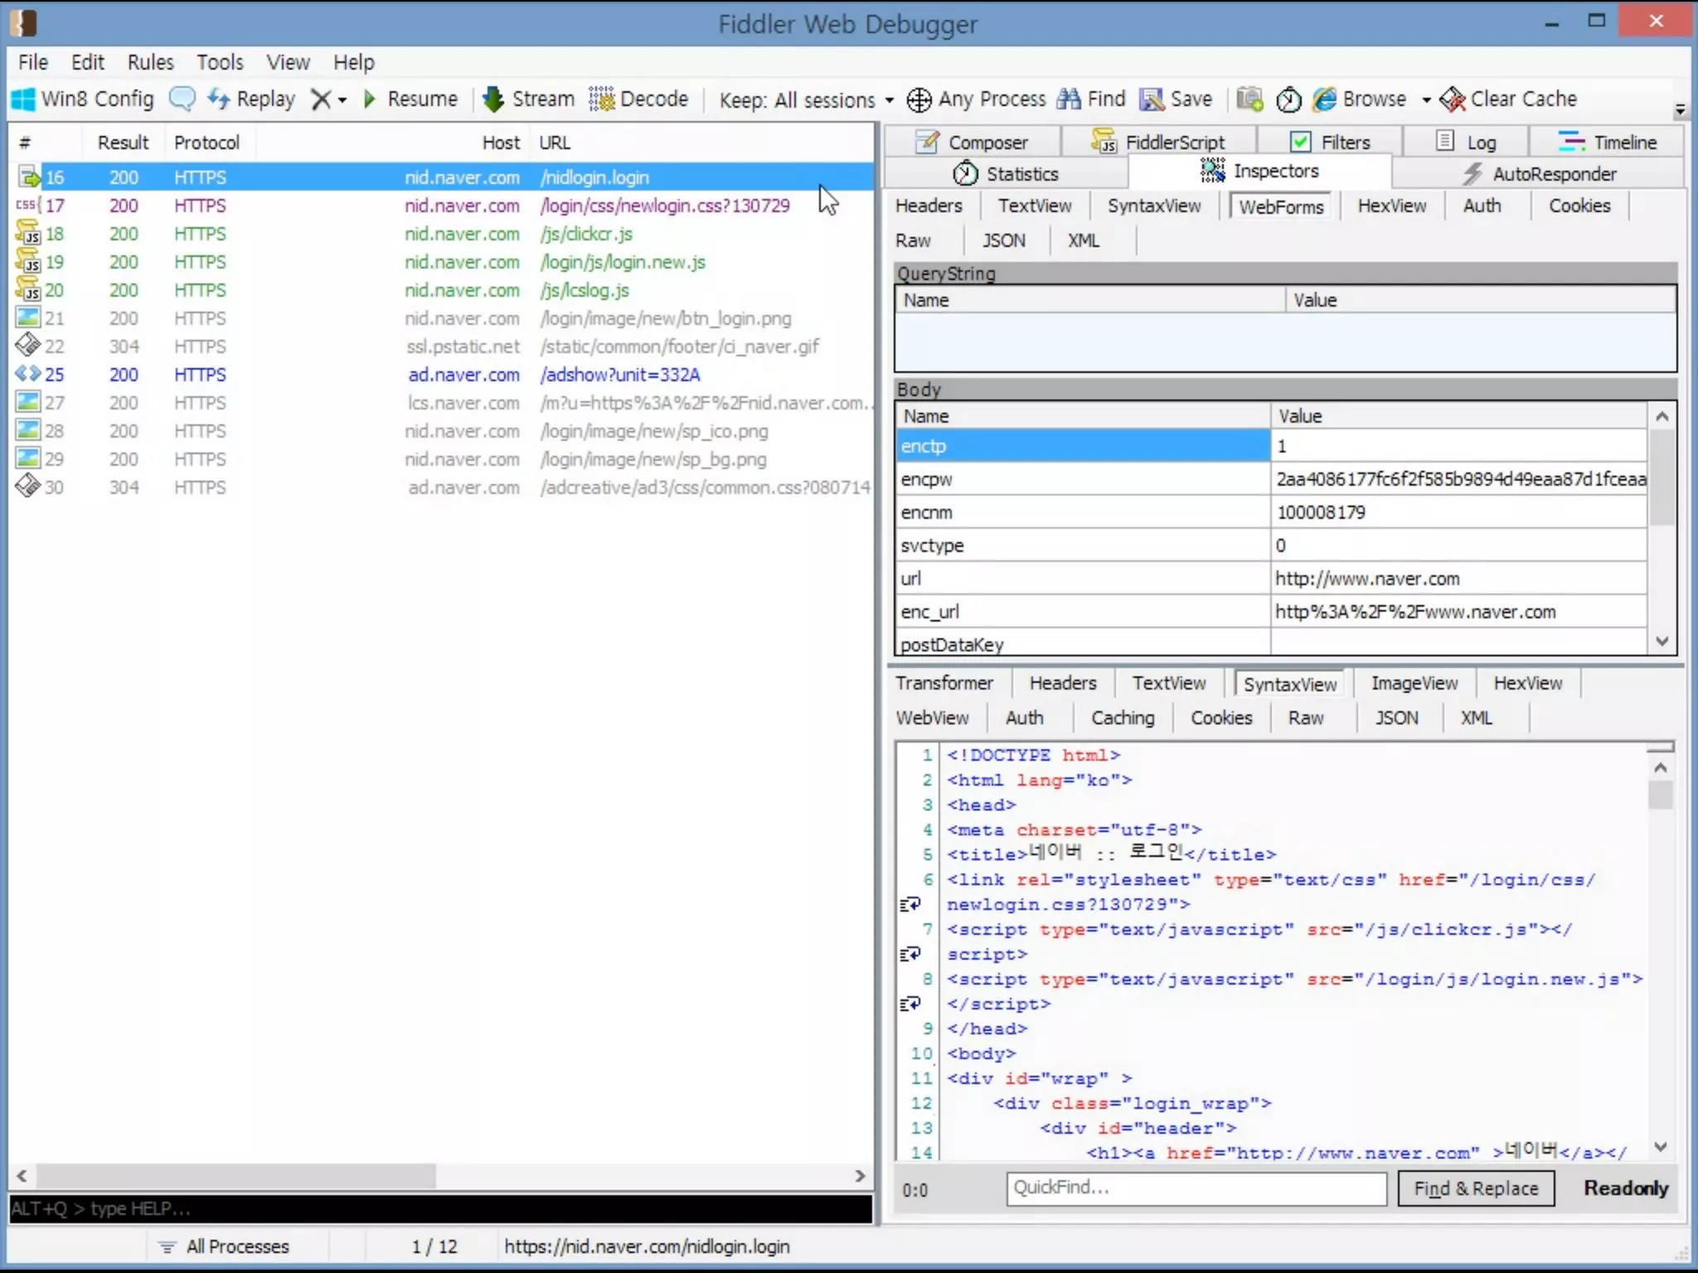Click the All Processes status filter

point(224,1246)
